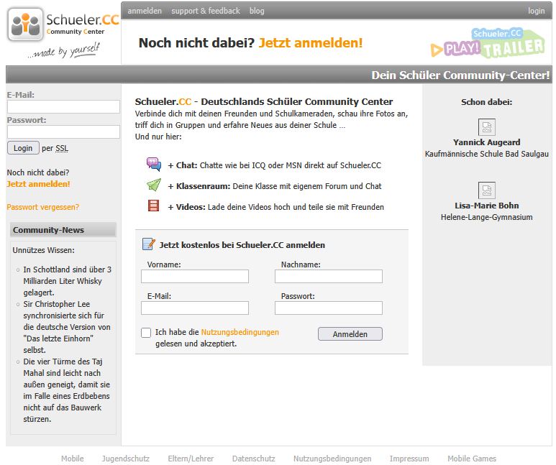Click the Schueler.CC logo icon
Image resolution: width=556 pixels, height=465 pixels.
coord(25,24)
